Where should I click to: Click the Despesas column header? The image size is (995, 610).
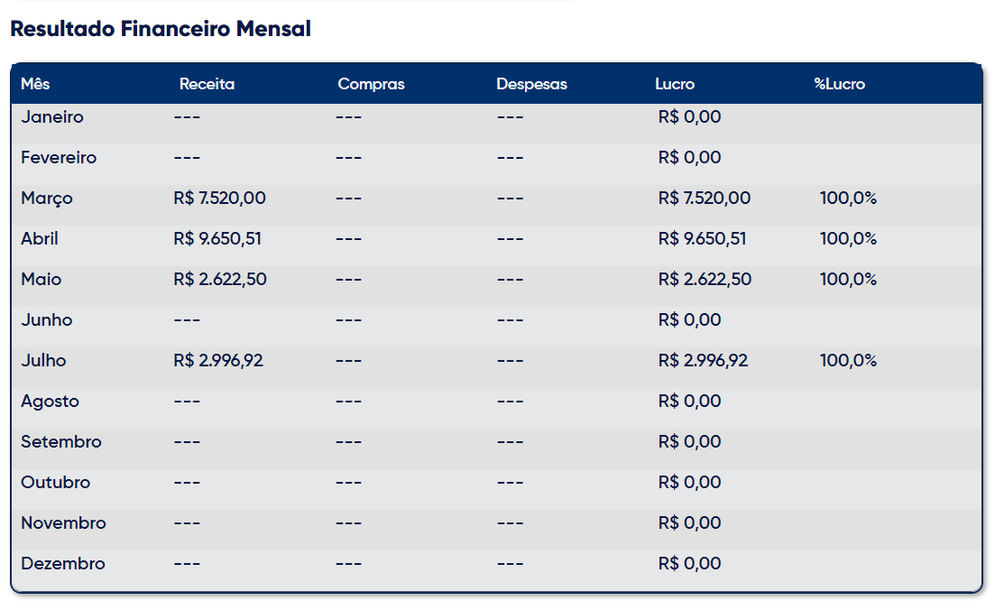point(531,84)
